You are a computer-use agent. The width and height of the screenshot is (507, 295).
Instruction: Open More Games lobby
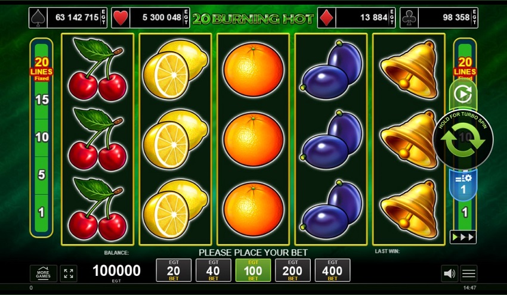(x=44, y=274)
